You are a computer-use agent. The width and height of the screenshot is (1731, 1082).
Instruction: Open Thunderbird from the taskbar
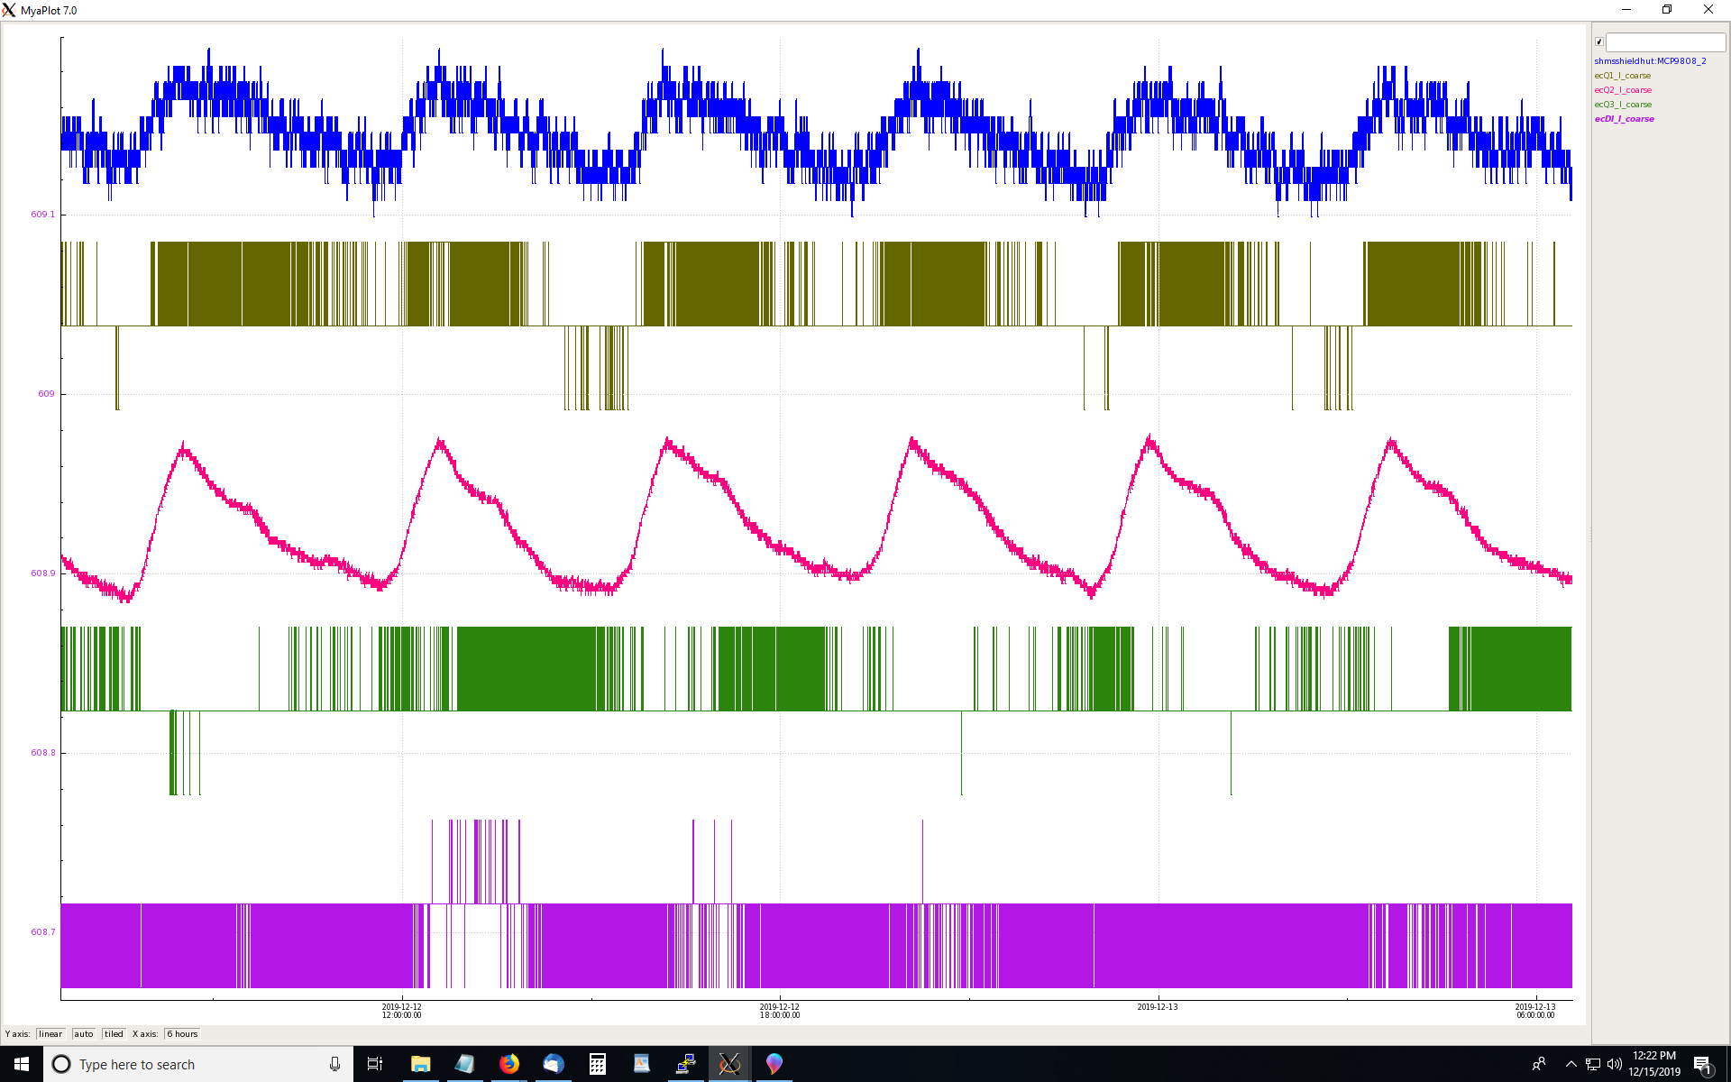[x=553, y=1064]
